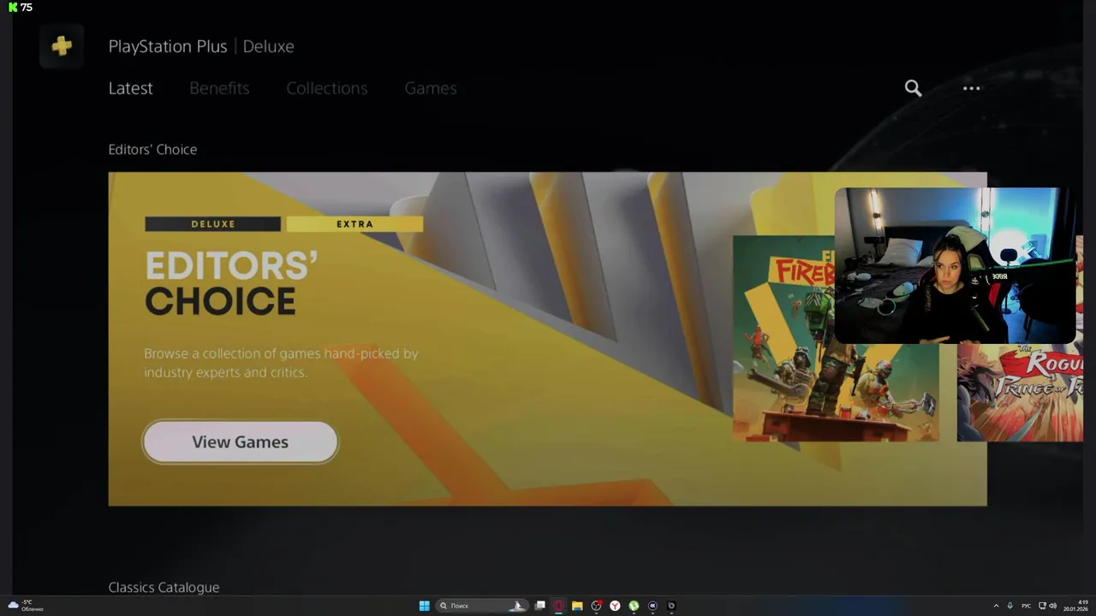Click the PlayStation Plus logo icon
This screenshot has height=616, width=1096.
click(62, 46)
